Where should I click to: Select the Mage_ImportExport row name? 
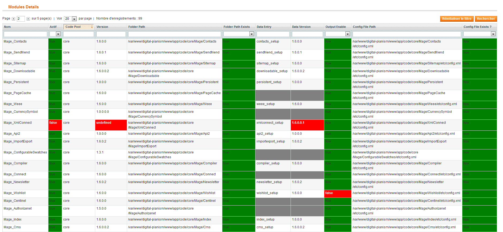click(x=18, y=141)
